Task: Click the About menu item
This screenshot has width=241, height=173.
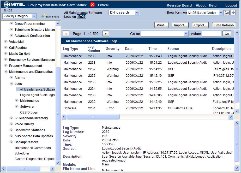Action: coord(201,5)
